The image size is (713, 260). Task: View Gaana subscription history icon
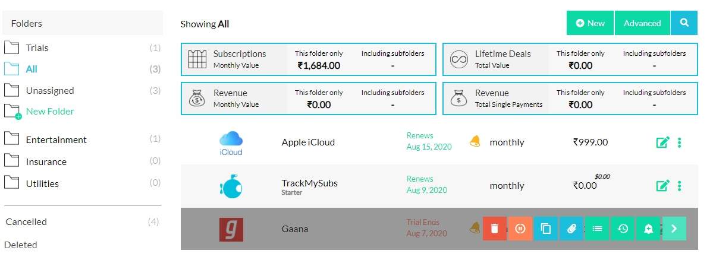click(623, 229)
